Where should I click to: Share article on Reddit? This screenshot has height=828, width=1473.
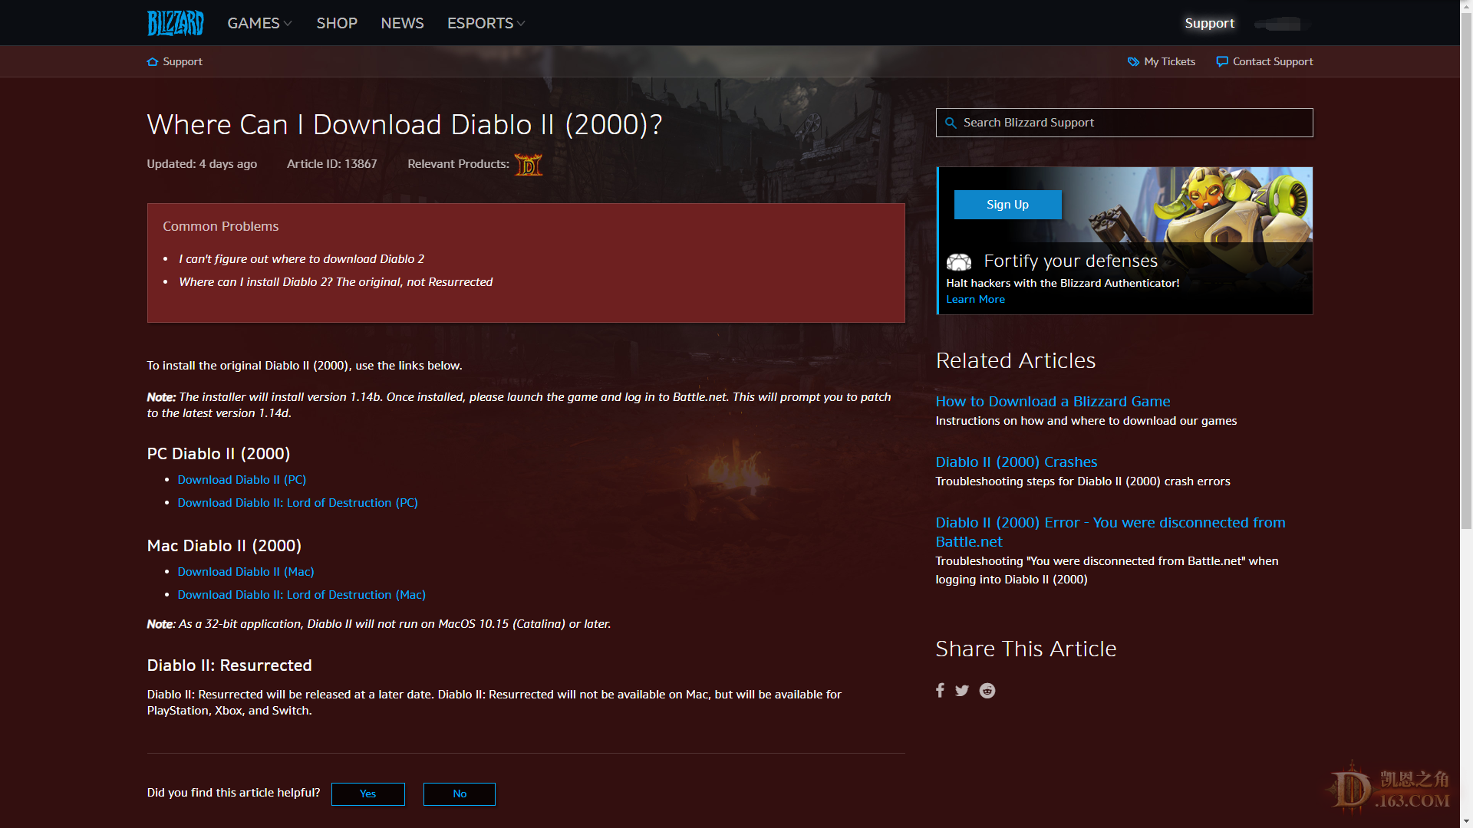(x=987, y=691)
